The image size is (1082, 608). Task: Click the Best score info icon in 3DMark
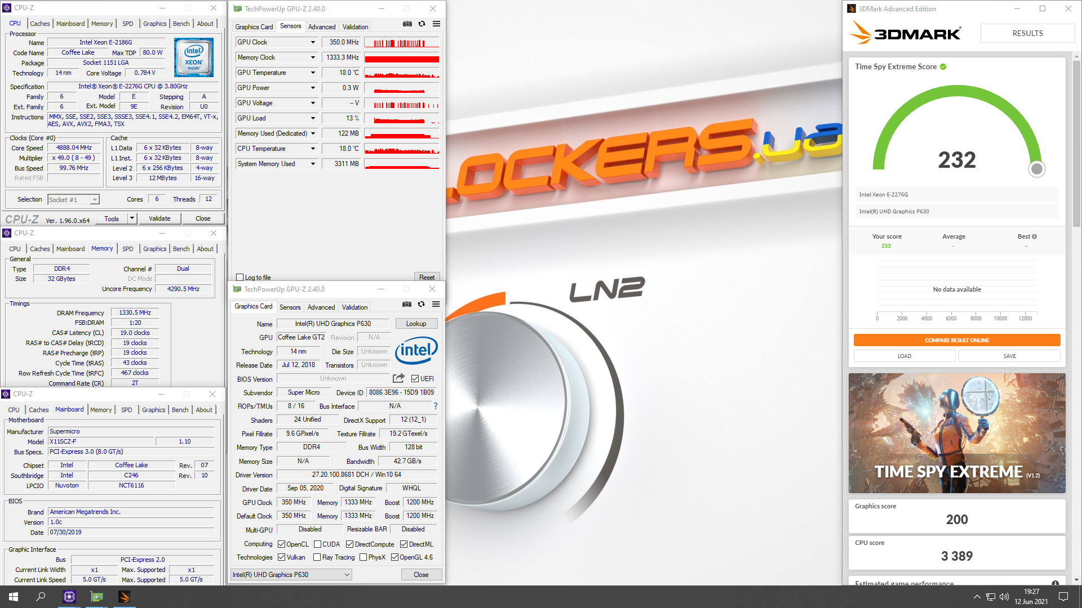(x=1034, y=236)
